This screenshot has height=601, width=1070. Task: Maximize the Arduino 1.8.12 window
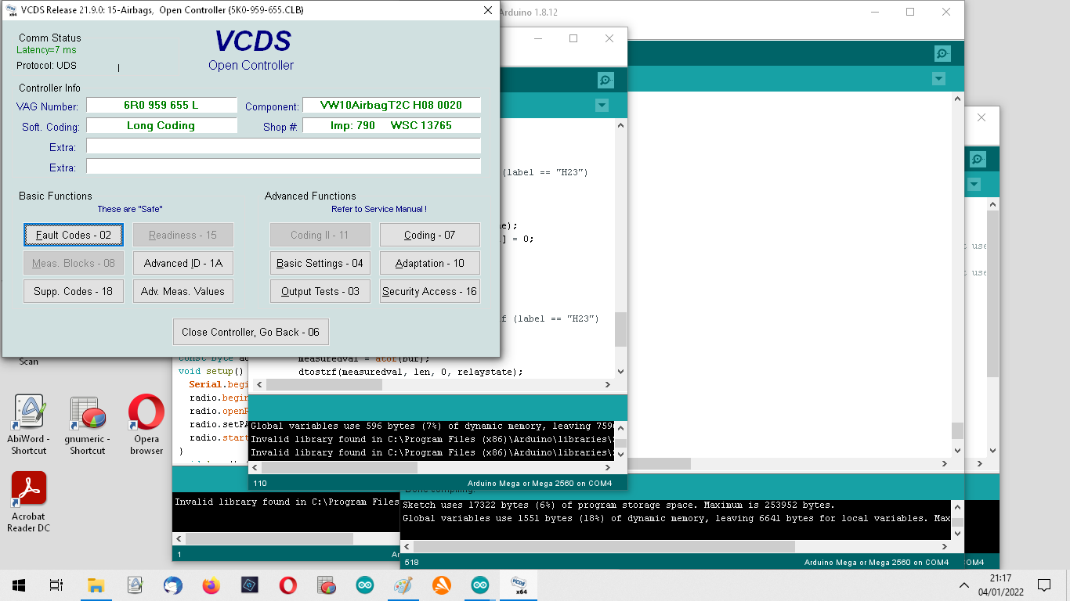[910, 12]
